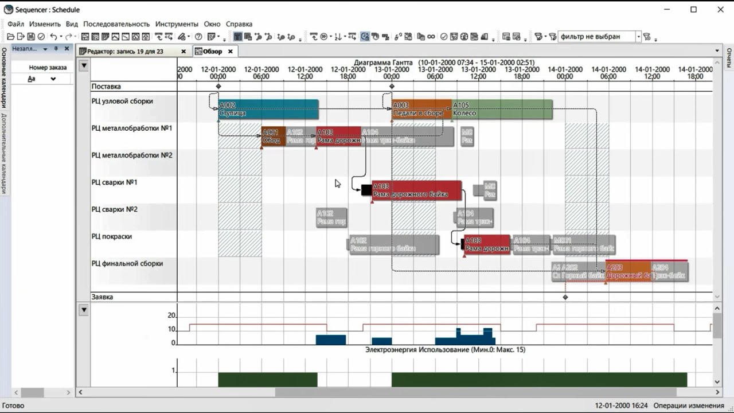
Task: Undo the last change
Action: coord(53,37)
